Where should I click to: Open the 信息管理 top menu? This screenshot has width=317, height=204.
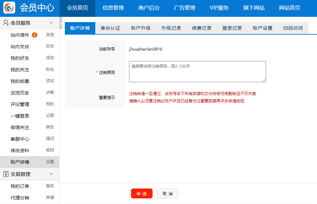(x=113, y=8)
